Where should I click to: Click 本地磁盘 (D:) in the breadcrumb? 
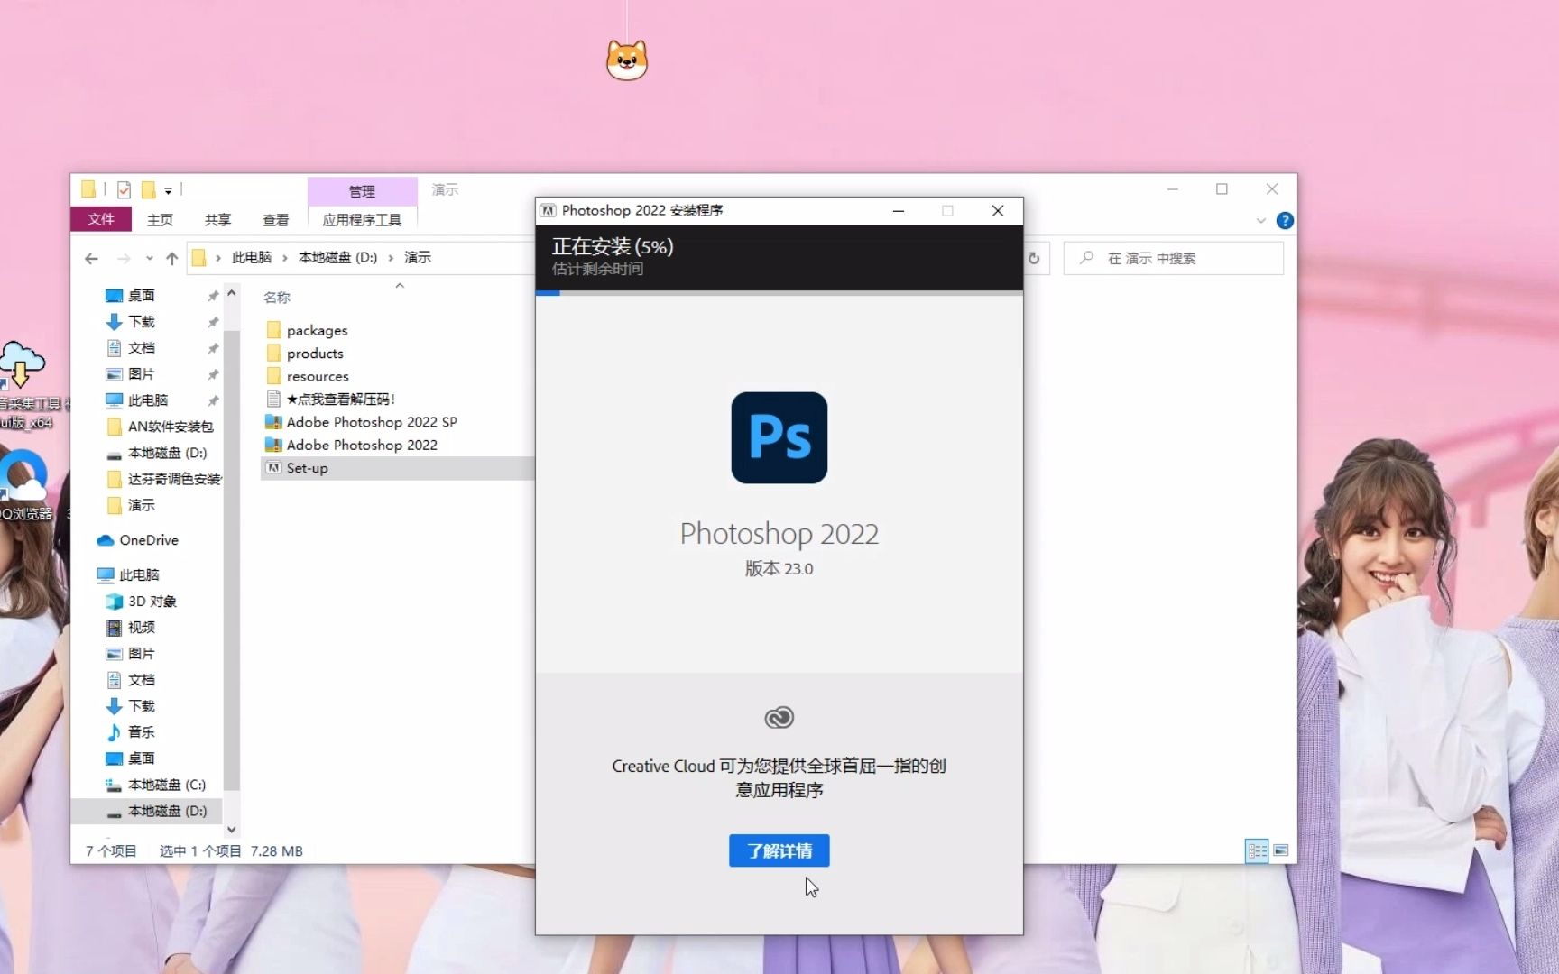pos(337,257)
